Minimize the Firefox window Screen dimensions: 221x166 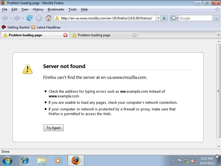click(x=198, y=3)
